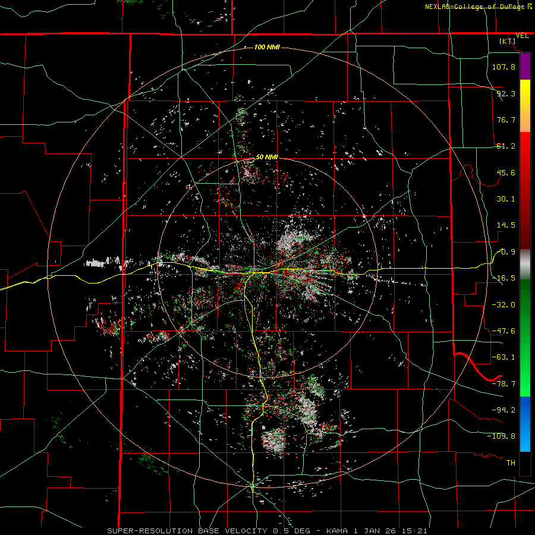Image resolution: width=535 pixels, height=535 pixels.
Task: Click the -78.7 velocity scale value
Action: (503, 383)
